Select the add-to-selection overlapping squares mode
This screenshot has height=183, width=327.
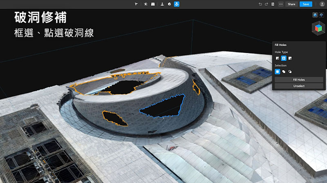point(284,72)
